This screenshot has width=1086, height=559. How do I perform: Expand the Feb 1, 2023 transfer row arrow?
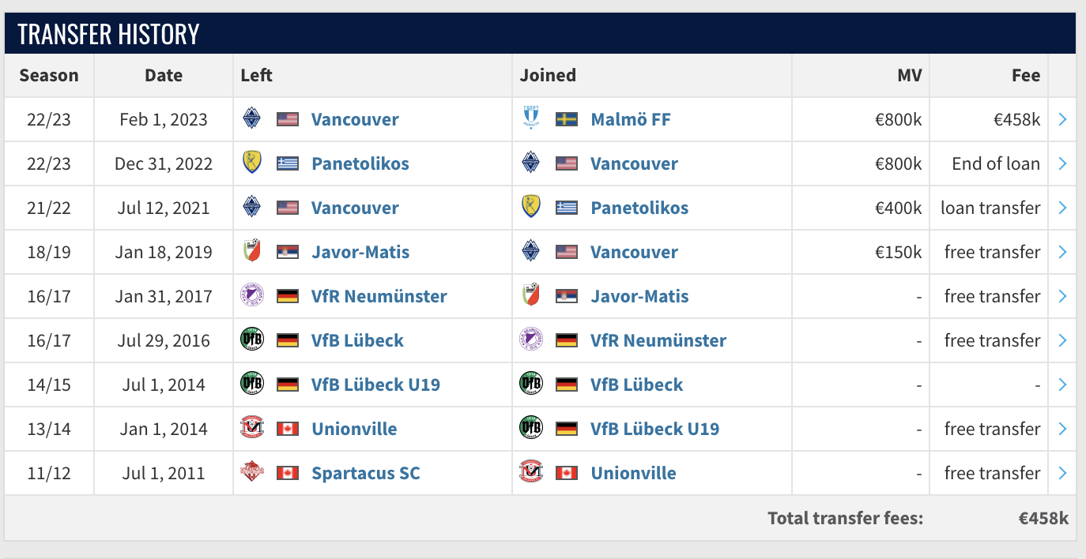tap(1062, 119)
